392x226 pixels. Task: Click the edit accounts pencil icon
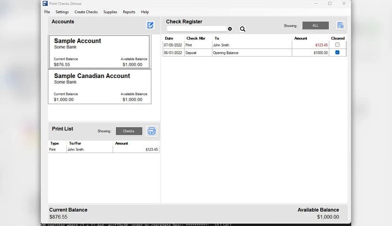click(x=150, y=25)
